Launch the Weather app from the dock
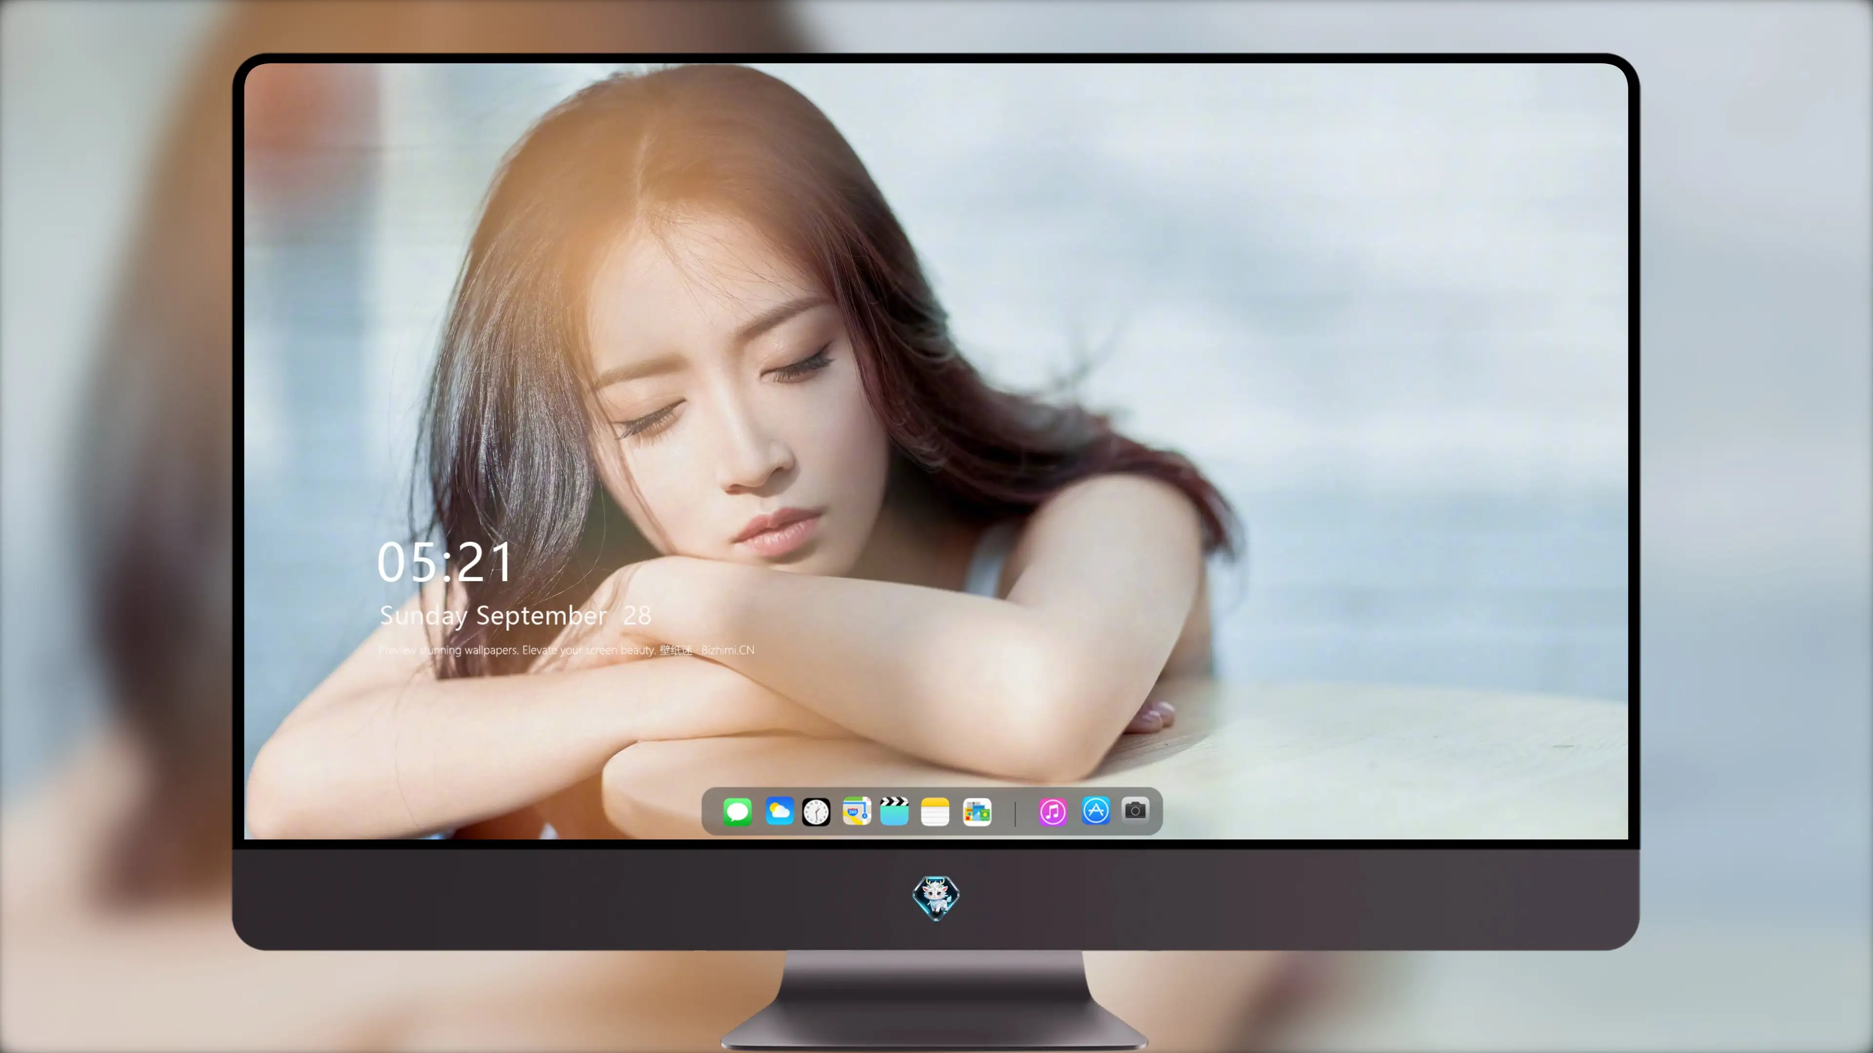1873x1053 pixels. (779, 811)
